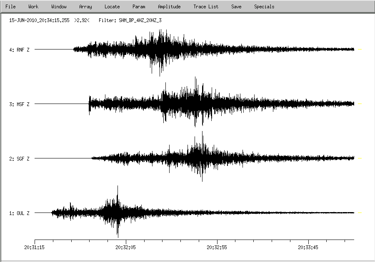375x262 pixels.
Task: Click the yellow marker beside the RNF trace
Action: (x=360, y=49)
